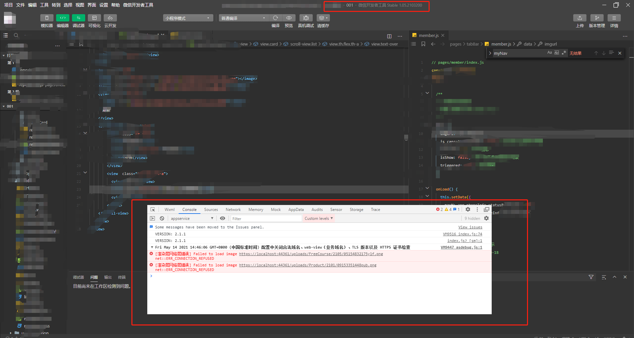This screenshot has width=634, height=338.
Task: Open the appservice context dropdown
Action: [x=192, y=219]
